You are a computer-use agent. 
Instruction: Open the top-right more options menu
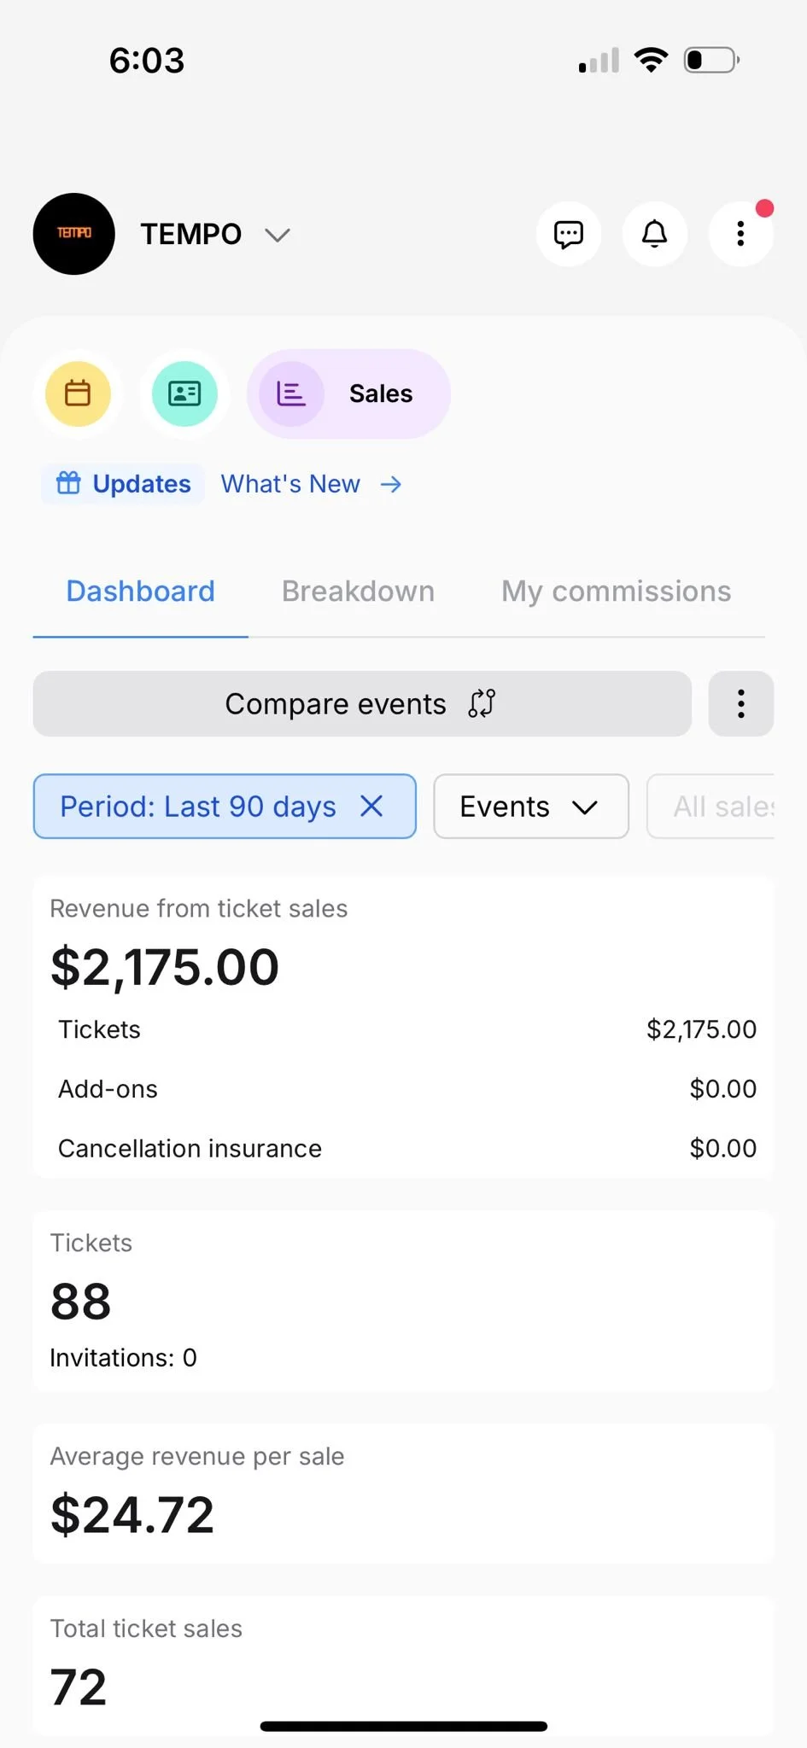click(x=740, y=234)
